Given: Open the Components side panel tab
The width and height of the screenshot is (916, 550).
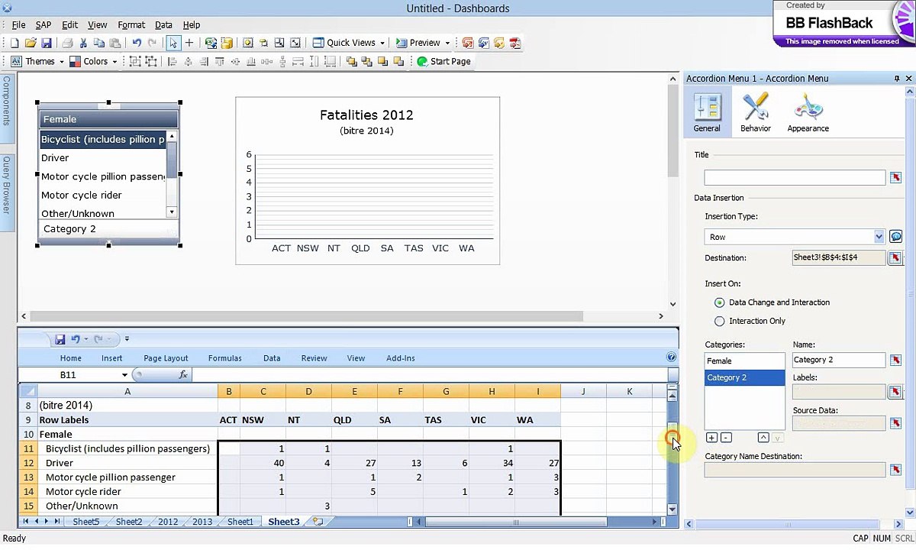Looking at the screenshot, I should click(6, 108).
